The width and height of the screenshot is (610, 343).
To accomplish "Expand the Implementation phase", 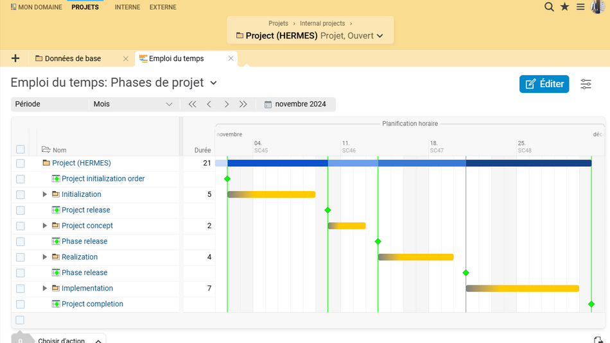I will point(44,289).
